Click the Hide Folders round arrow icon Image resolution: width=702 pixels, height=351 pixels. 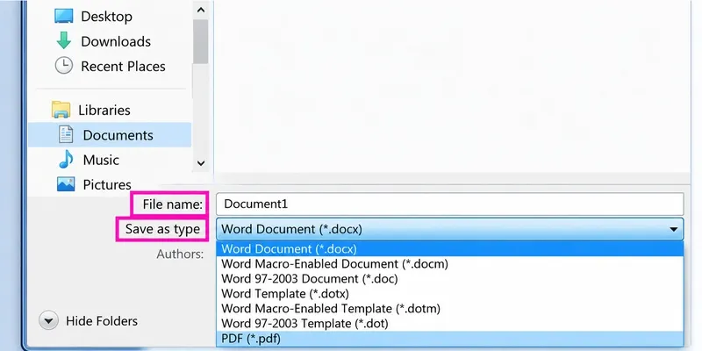[x=48, y=321]
